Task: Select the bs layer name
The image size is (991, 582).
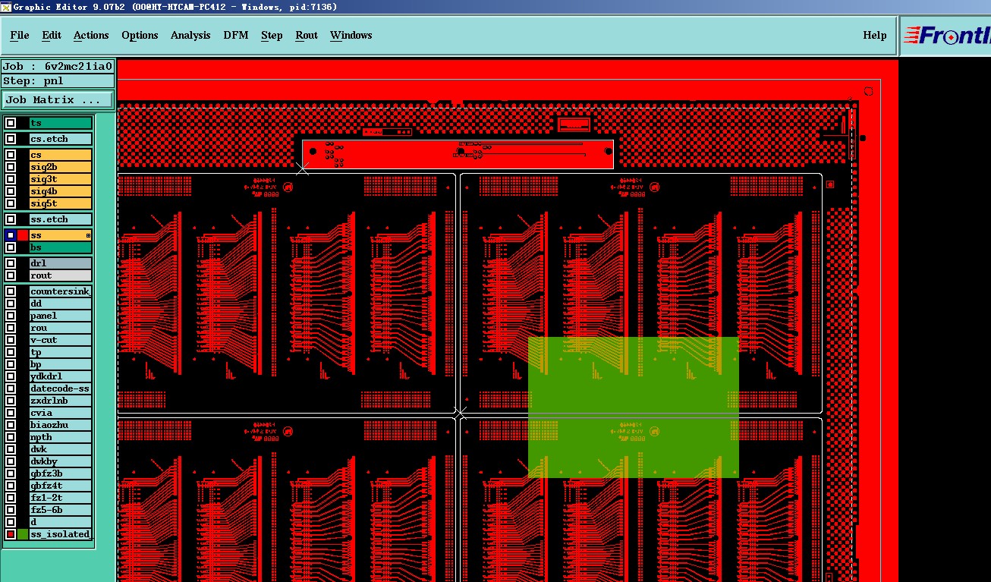Action: tap(61, 247)
